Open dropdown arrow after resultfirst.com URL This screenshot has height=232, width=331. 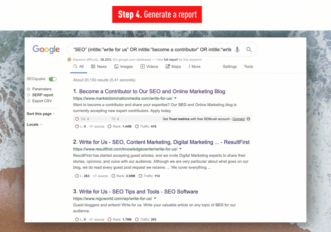180,149
